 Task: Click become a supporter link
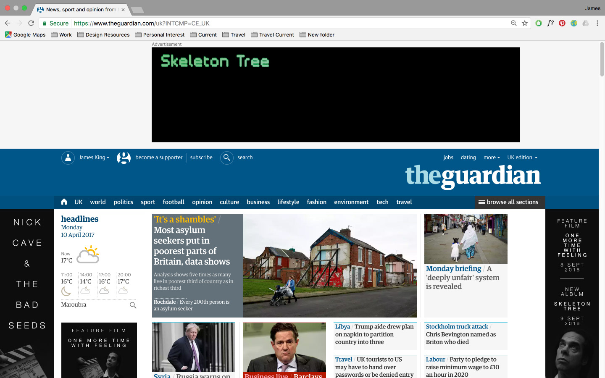pyautogui.click(x=159, y=157)
